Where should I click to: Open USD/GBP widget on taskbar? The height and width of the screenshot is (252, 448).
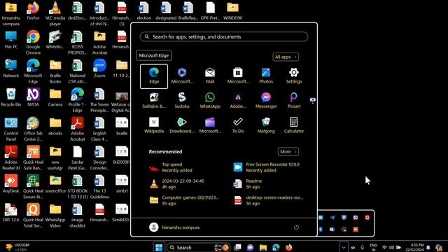pyautogui.click(x=17, y=247)
